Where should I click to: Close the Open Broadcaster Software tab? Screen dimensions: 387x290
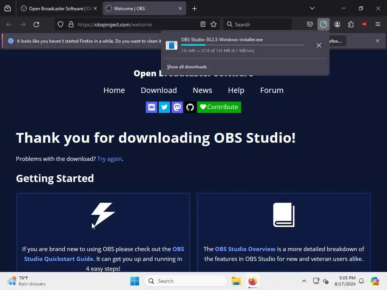tap(95, 8)
